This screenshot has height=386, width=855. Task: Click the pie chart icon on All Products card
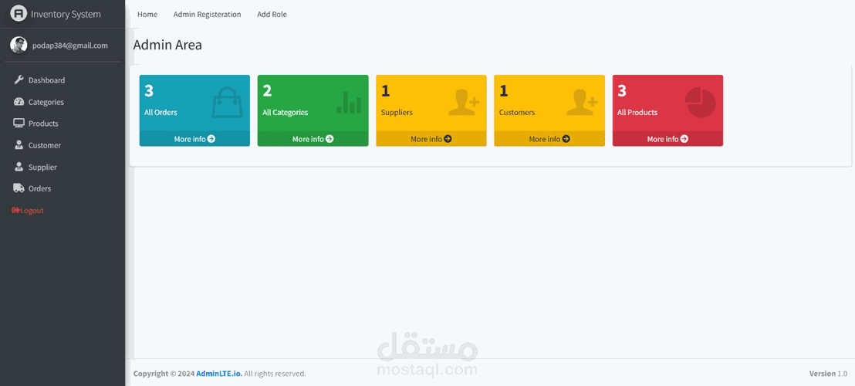(700, 103)
